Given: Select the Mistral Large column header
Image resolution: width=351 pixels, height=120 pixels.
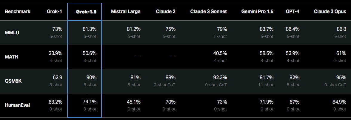Looking at the screenshot, I should (x=126, y=11).
